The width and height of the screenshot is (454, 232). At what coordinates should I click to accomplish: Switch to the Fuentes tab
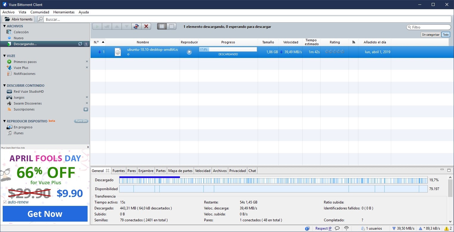tap(119, 171)
